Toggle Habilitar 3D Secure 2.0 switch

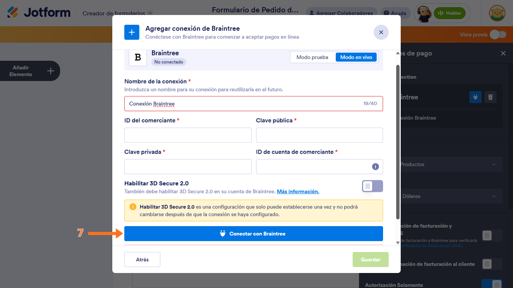click(373, 186)
